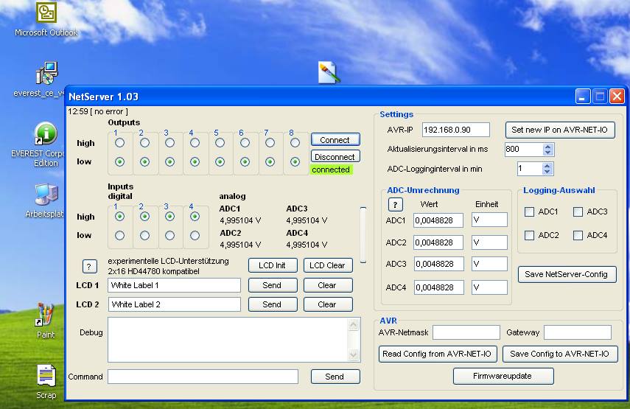Set output 1 to high
This screenshot has width=630, height=409.
point(119,143)
